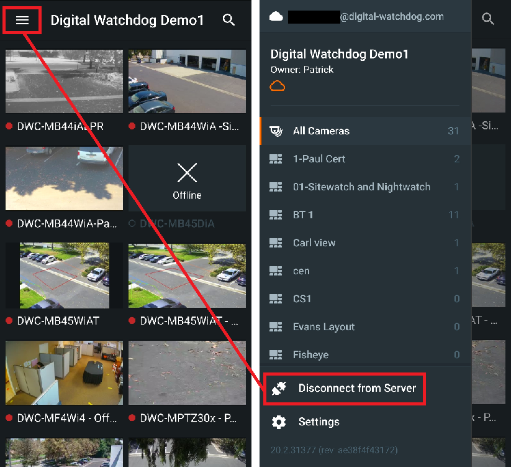The width and height of the screenshot is (511, 467).
Task: Open 01-Sitewatch and Nightwatch layout
Action: (361, 187)
